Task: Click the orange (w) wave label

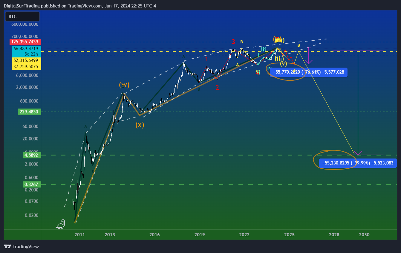Action: 124,85
